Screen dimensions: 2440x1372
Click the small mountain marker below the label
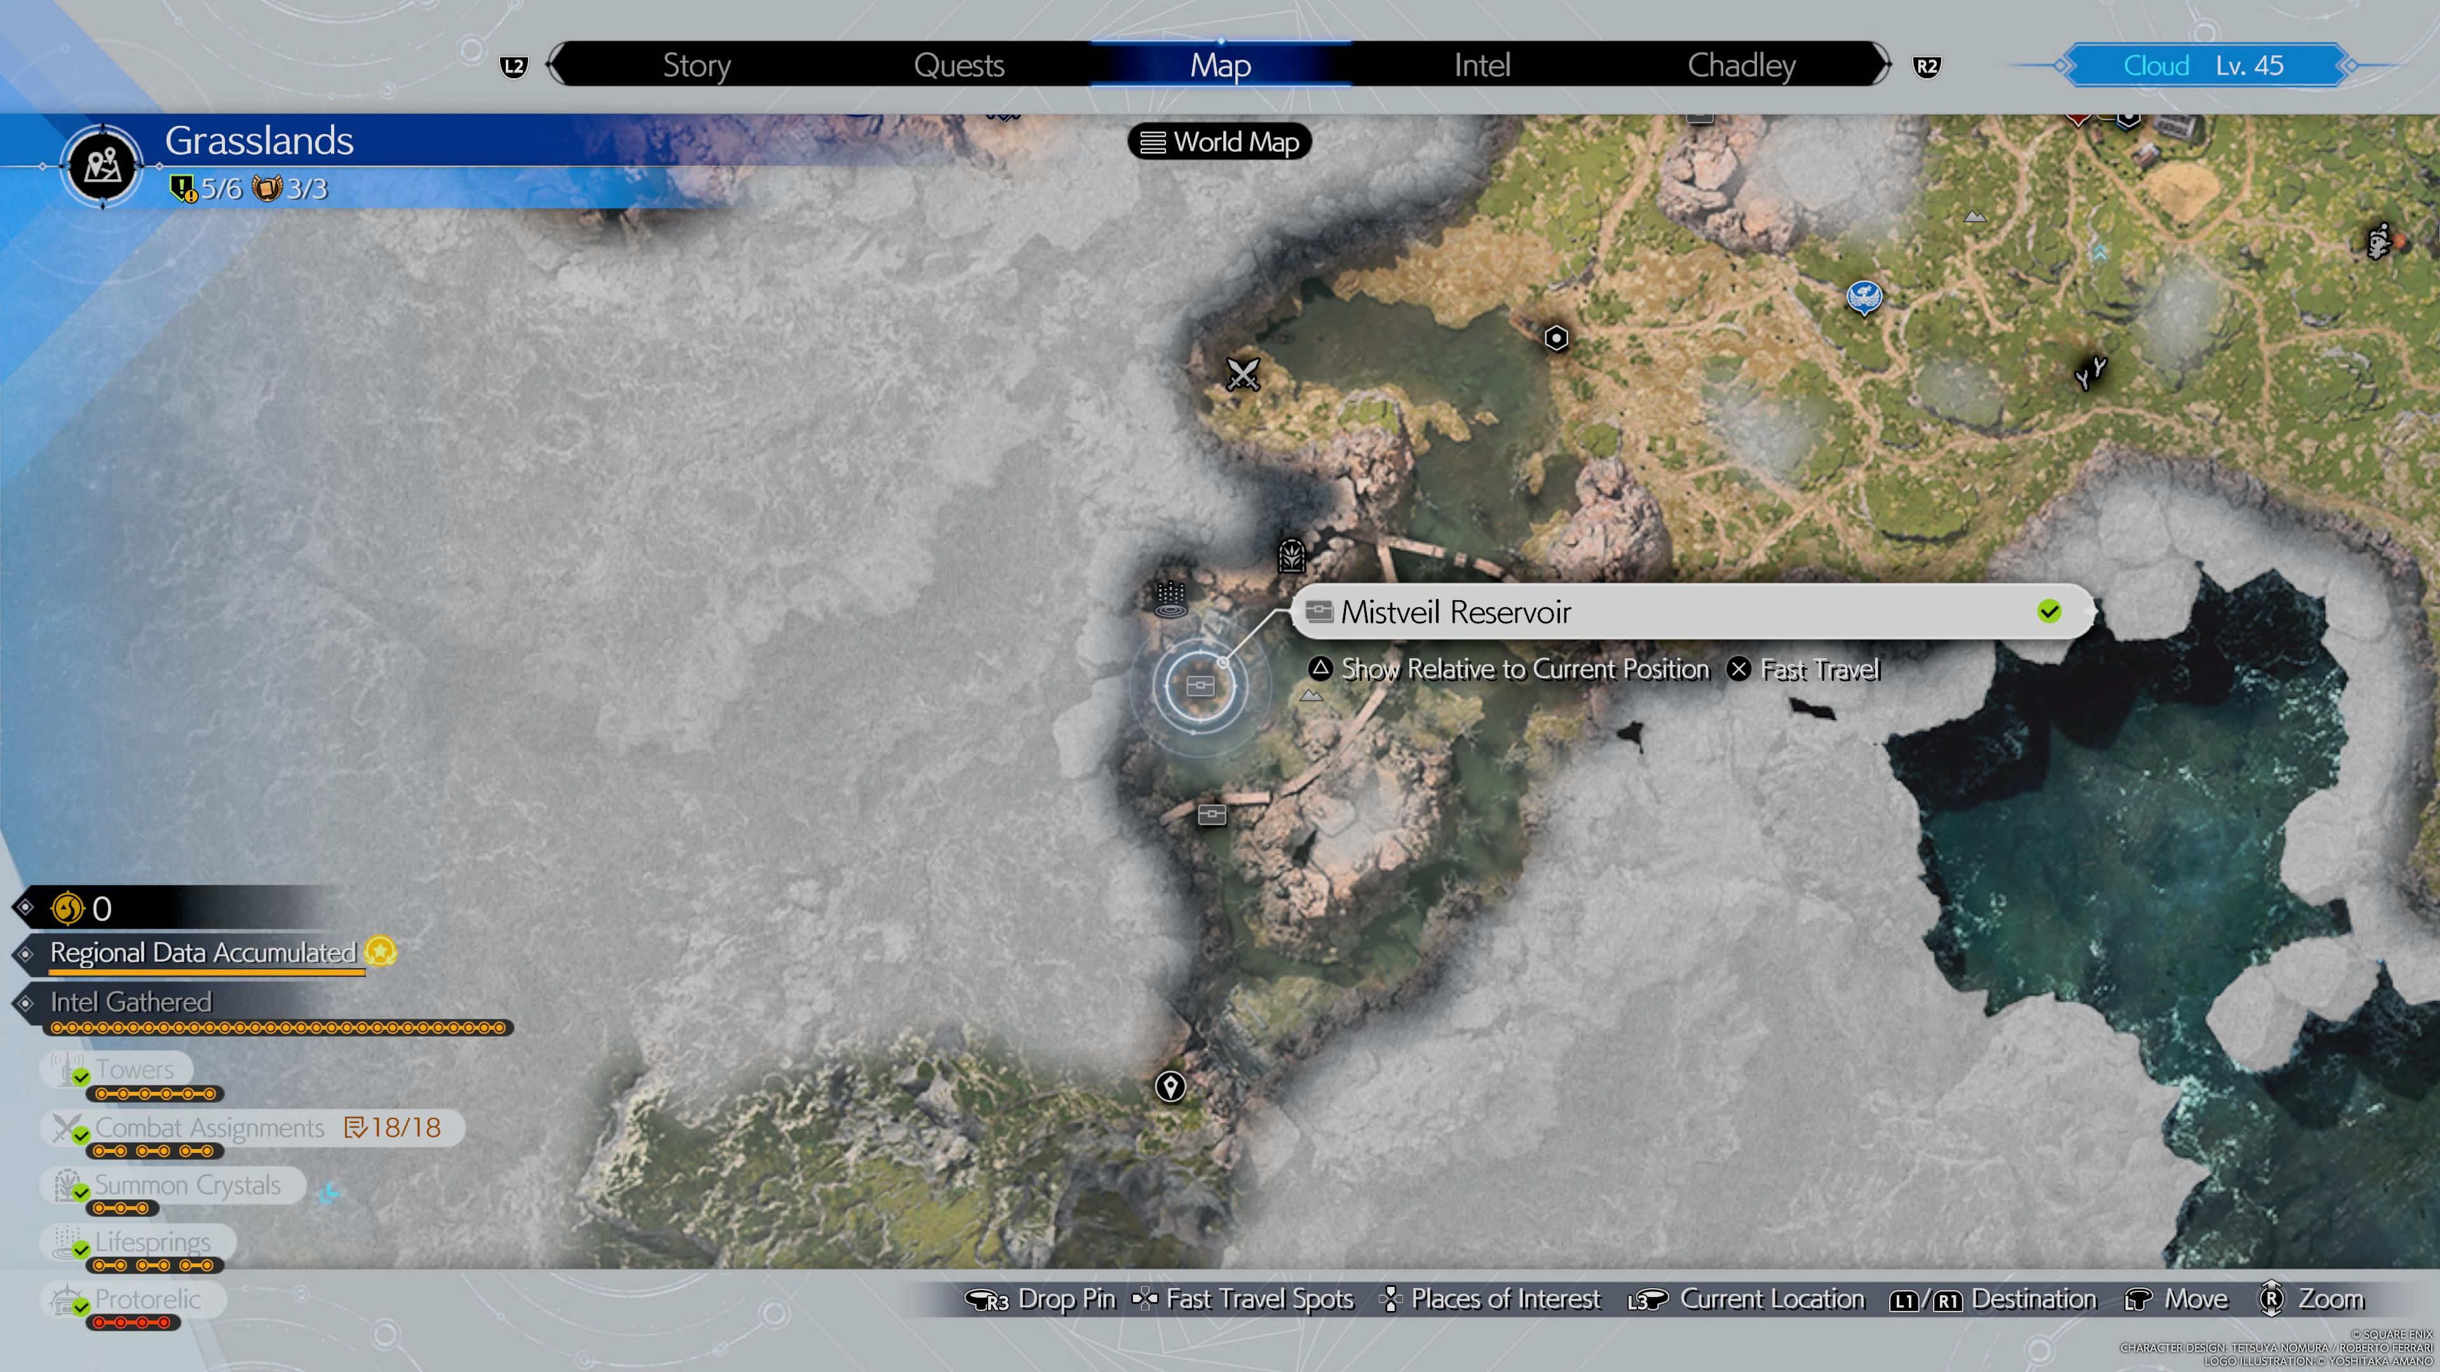click(1311, 696)
